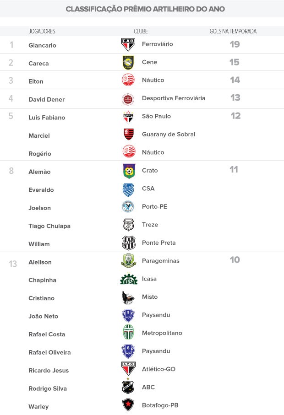Click the Ferroviário club crest
The image size is (284, 415).
tap(128, 44)
